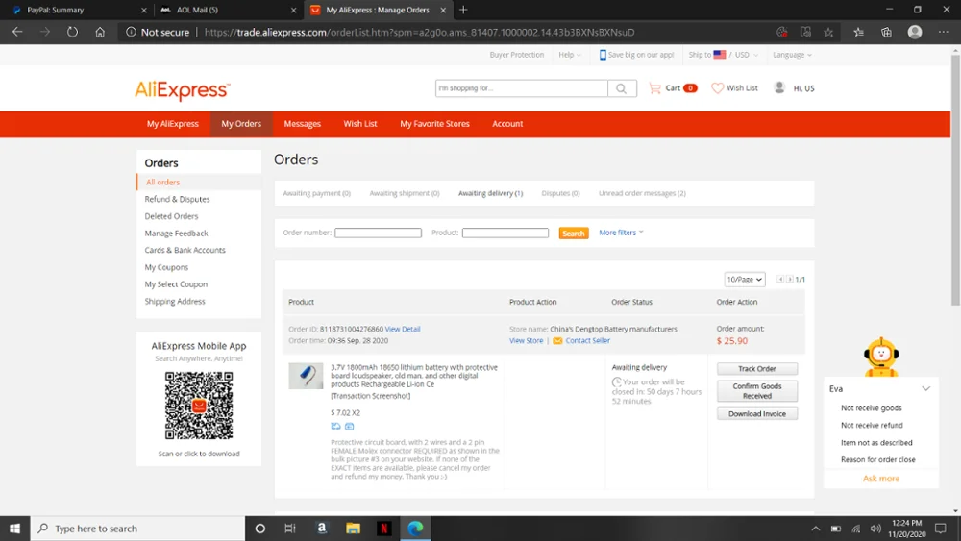Open Task View in the taskbar
Viewport: 961px width, 541px height.
pyautogui.click(x=290, y=529)
